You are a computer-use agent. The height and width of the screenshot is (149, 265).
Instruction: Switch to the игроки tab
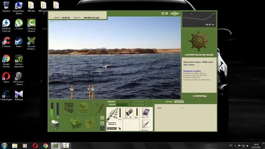pos(169,102)
